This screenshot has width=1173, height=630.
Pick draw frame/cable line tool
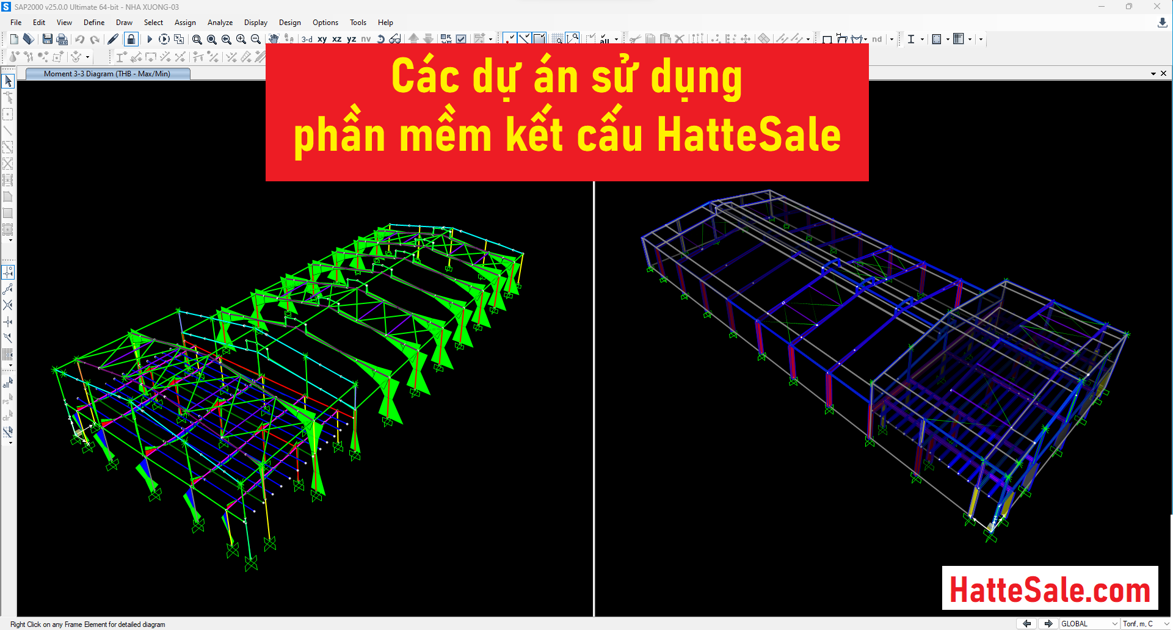[x=8, y=131]
